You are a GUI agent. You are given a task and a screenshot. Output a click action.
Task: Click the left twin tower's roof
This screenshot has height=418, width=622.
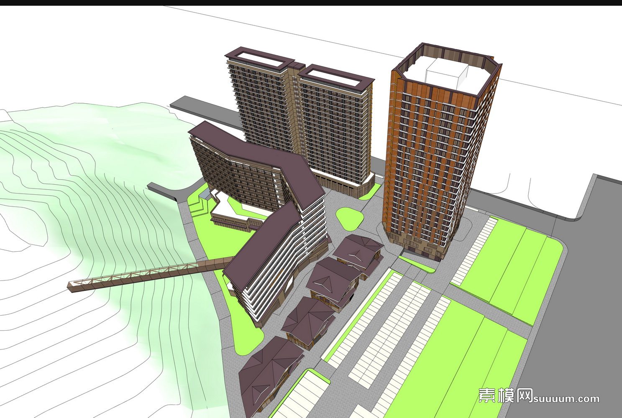click(260, 59)
